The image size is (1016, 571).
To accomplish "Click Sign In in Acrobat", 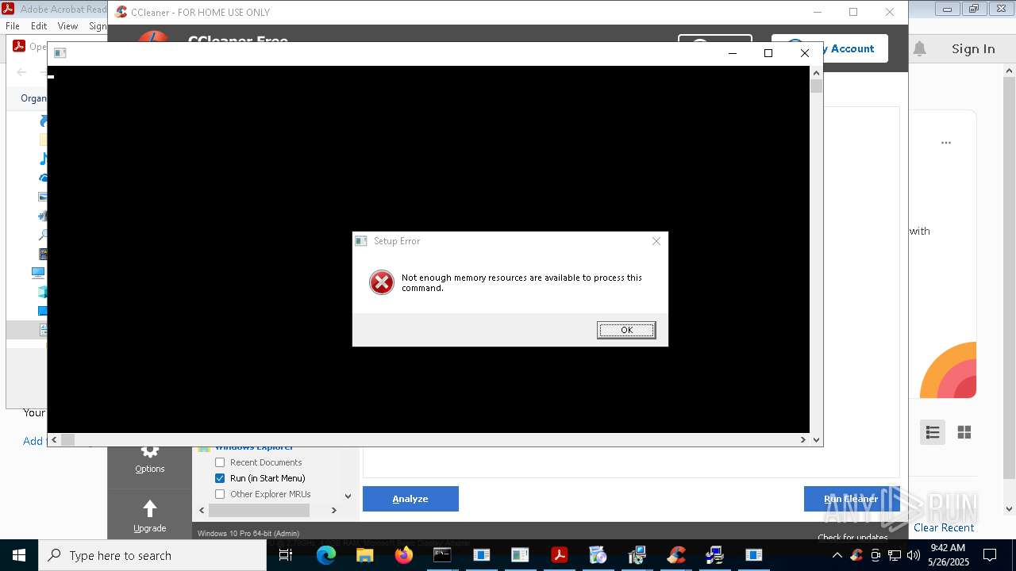I will point(973,49).
